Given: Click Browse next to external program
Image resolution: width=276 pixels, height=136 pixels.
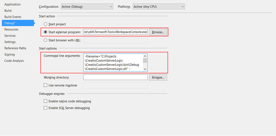Looking at the screenshot, I should (x=158, y=32).
